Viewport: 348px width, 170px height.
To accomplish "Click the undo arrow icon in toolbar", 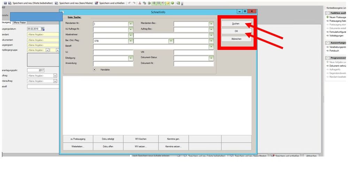I will 130,3.
